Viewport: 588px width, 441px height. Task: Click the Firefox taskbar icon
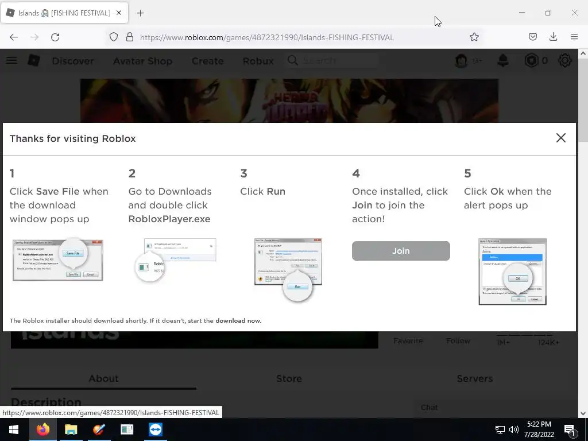42,430
